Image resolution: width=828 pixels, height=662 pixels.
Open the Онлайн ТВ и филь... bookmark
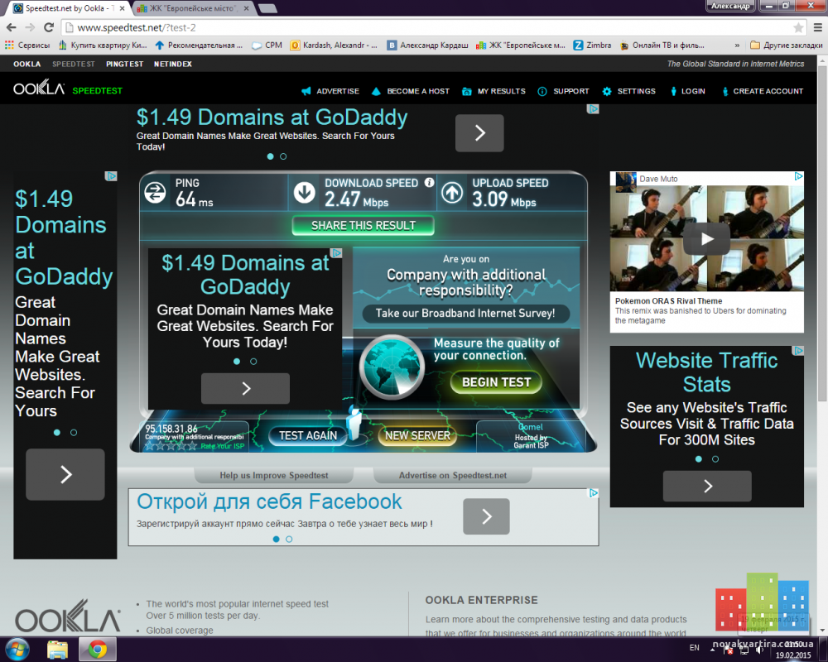coord(662,46)
